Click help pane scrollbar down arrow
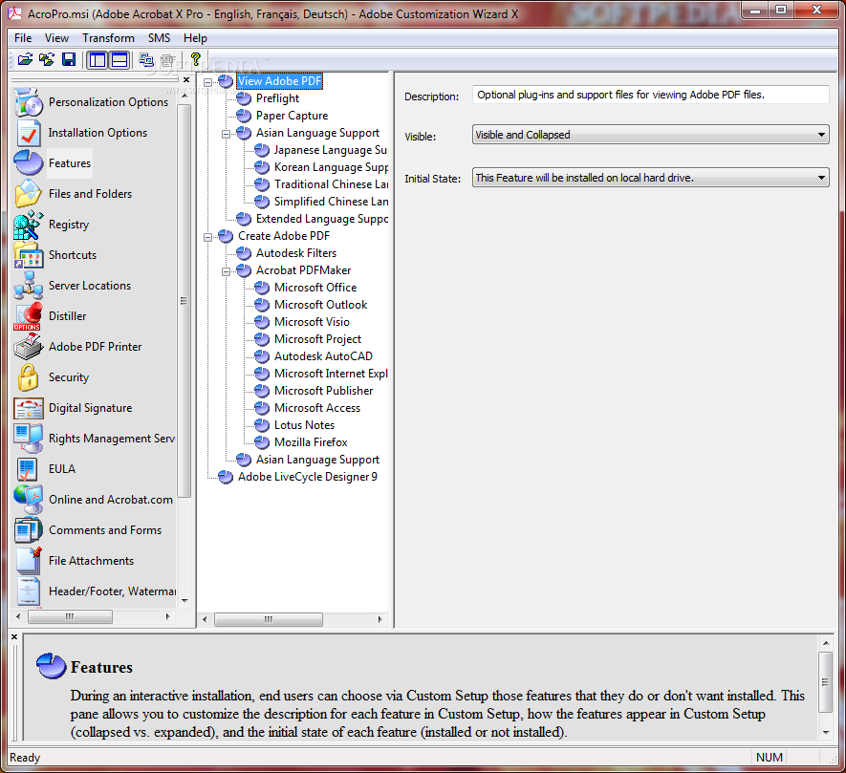Image resolution: width=846 pixels, height=773 pixels. 826,733
